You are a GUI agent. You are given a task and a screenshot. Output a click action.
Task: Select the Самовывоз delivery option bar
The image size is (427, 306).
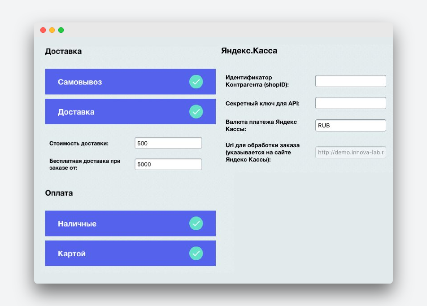click(130, 82)
